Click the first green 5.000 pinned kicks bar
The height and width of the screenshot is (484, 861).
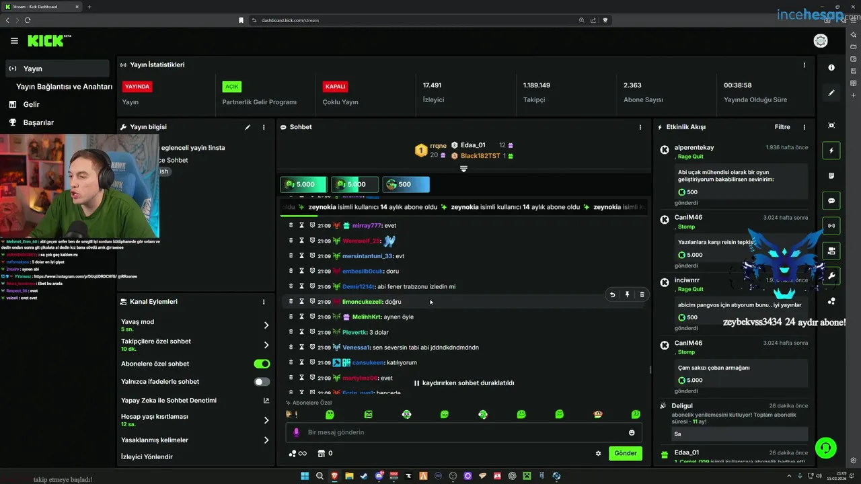304,184
